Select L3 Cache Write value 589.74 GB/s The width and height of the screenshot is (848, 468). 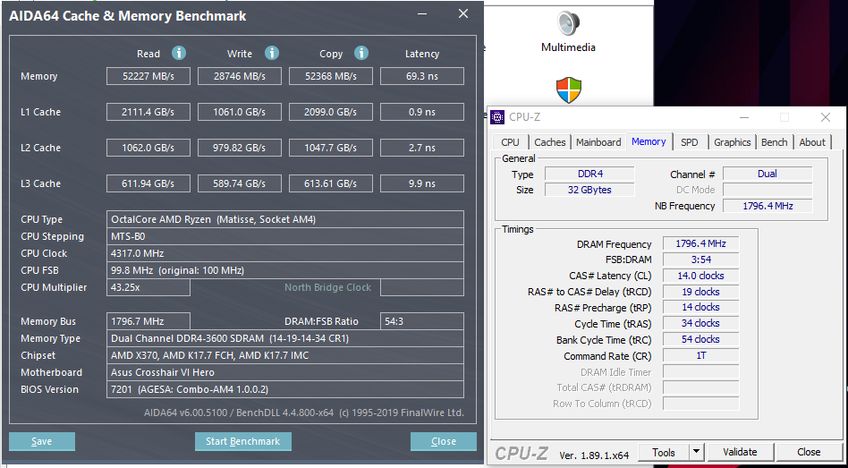(x=240, y=183)
